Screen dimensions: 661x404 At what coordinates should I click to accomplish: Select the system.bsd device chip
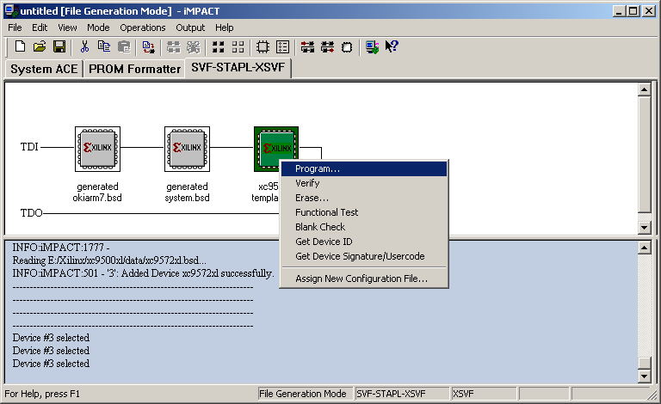point(187,149)
